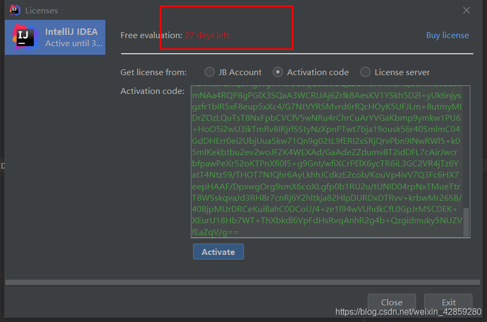Screen dimensions: 487x322
Task: Click the 'Activation code:' field label
Action: point(152,91)
